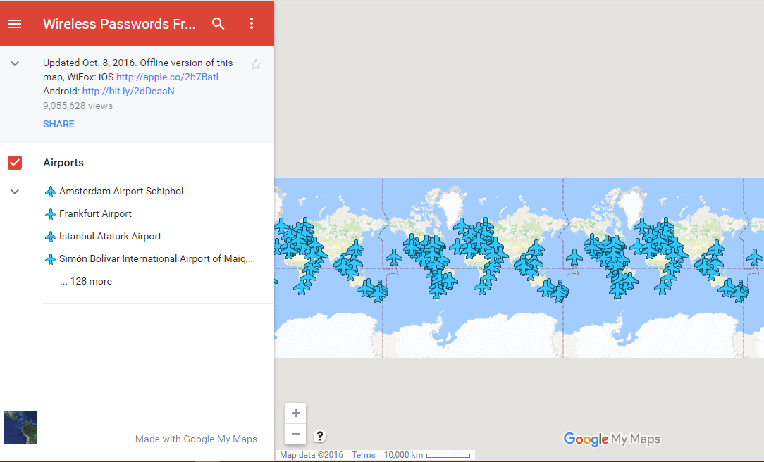Viewport: 764px width, 462px height.
Task: Click the Made with Google My Maps text
Action: tap(196, 439)
